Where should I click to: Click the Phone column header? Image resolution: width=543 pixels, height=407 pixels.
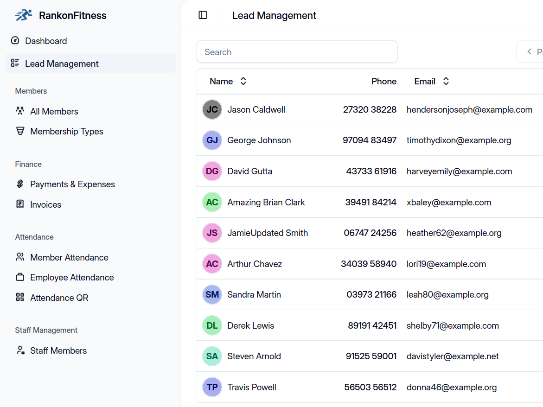383,81
